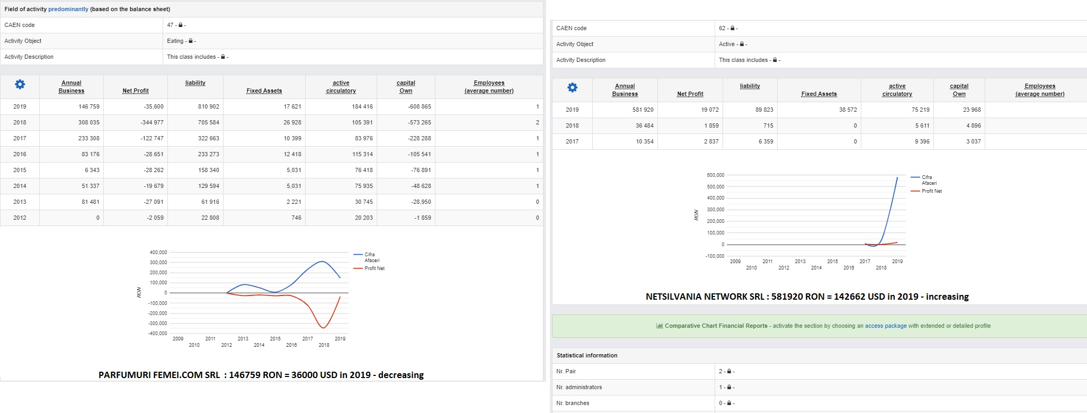Click the Net Profit column header in the PARFUMURI table
The width and height of the screenshot is (1087, 413).
point(136,91)
